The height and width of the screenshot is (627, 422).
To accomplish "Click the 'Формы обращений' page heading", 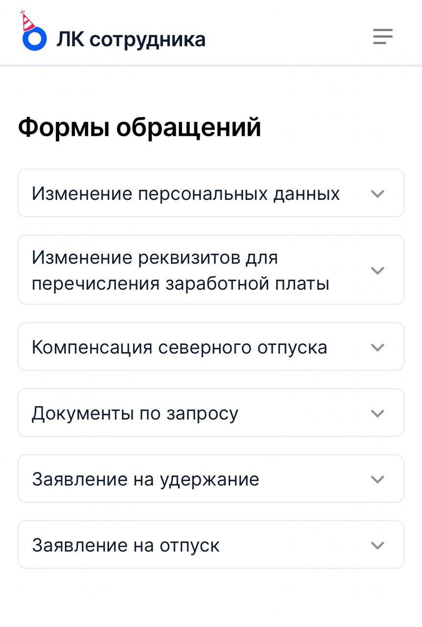I will (x=140, y=126).
